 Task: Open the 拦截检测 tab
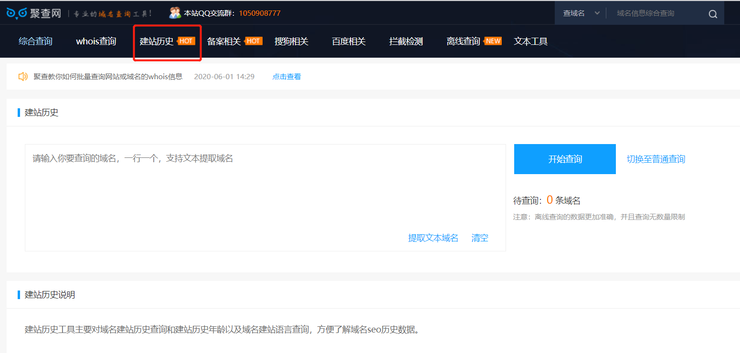405,41
